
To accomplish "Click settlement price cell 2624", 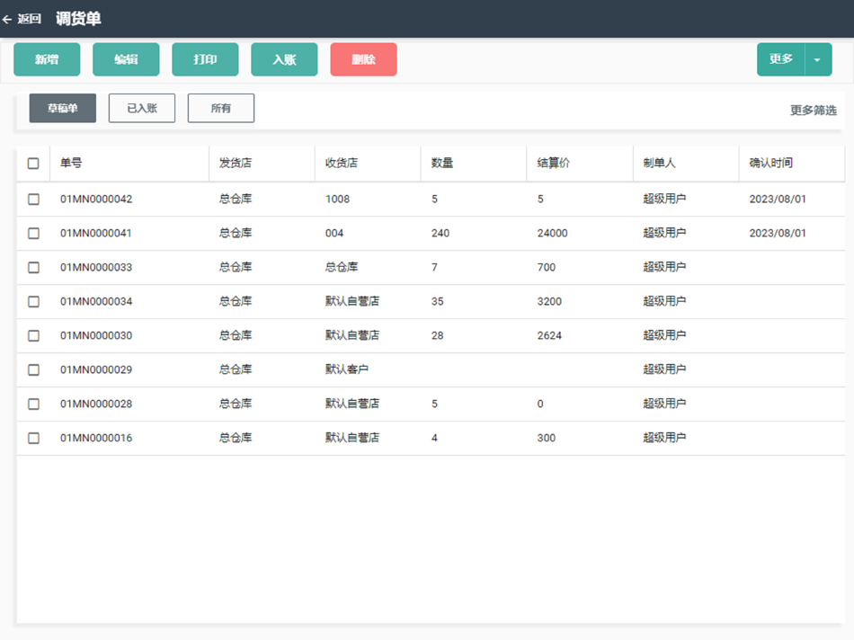I will point(549,335).
